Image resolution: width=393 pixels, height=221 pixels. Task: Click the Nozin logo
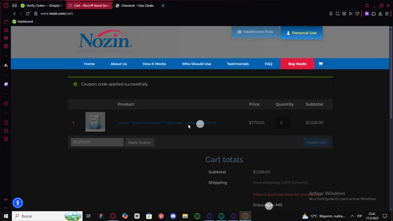105,41
